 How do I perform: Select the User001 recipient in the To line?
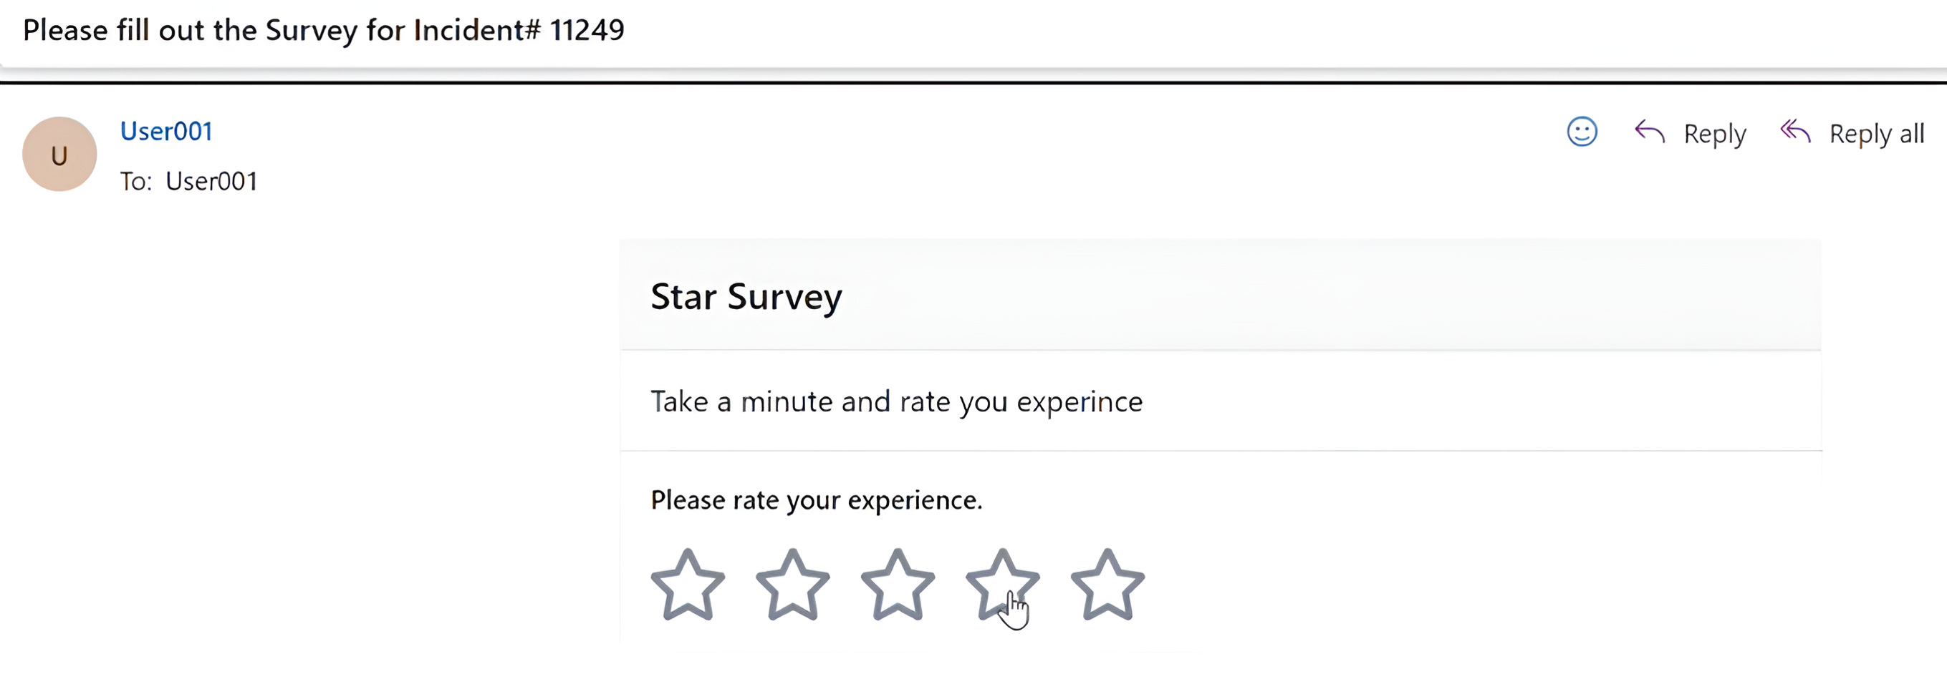(x=211, y=182)
